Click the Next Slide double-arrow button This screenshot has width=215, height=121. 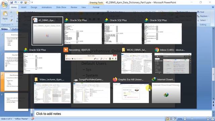tap(213, 105)
